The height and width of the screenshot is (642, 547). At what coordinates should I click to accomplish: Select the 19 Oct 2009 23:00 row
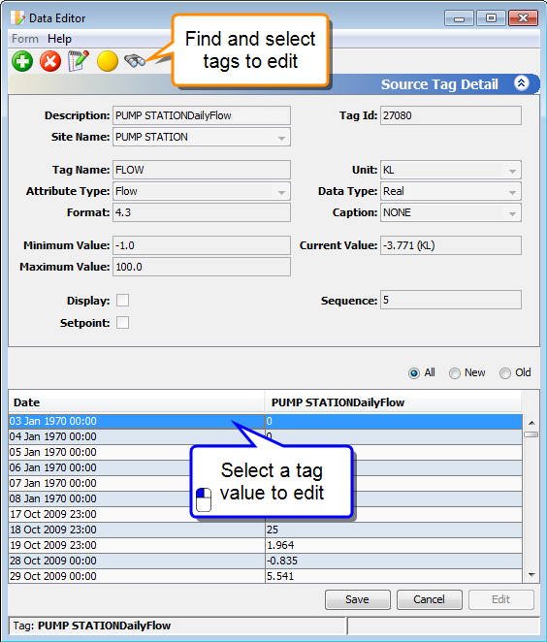pos(266,545)
